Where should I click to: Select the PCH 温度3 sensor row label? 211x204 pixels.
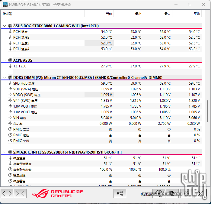click(21, 43)
